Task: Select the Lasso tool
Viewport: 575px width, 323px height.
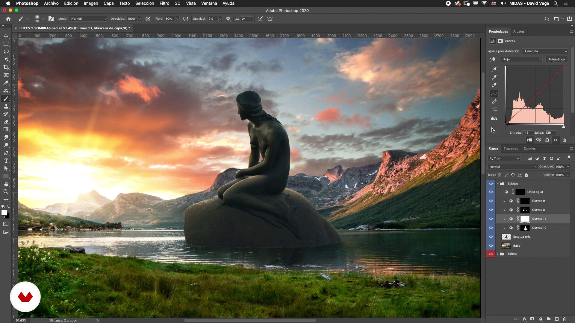Action: (6, 52)
